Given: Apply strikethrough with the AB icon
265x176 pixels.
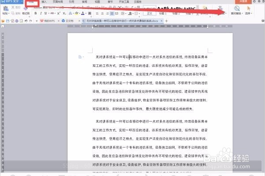Looking at the screenshot, I should (x=52, y=13).
